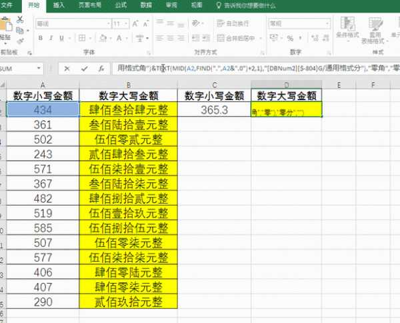
Task: Select cell with value 290
Action: pos(43,302)
